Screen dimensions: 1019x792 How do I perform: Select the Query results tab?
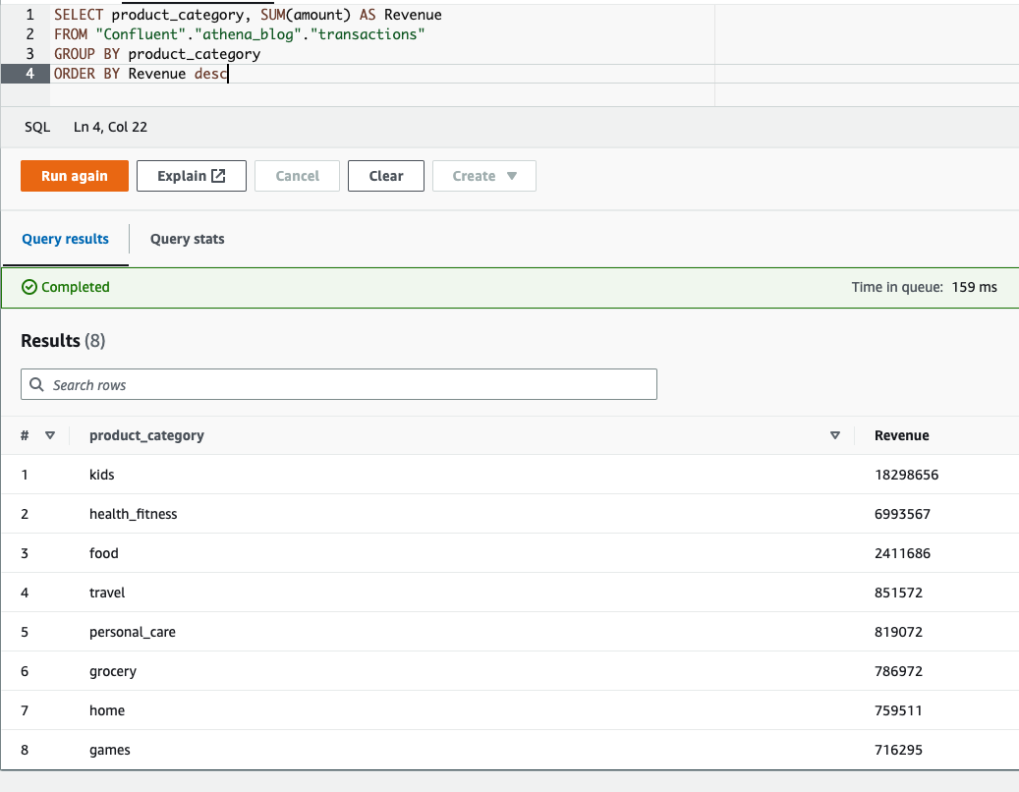coord(65,238)
